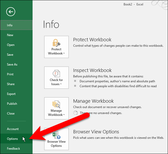Click the Browser View Options Excel icon
Viewport: 168px width, 154px height.
point(56,135)
